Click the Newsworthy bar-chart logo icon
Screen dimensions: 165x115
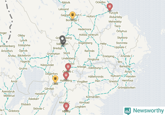pyautogui.click(x=128, y=111)
